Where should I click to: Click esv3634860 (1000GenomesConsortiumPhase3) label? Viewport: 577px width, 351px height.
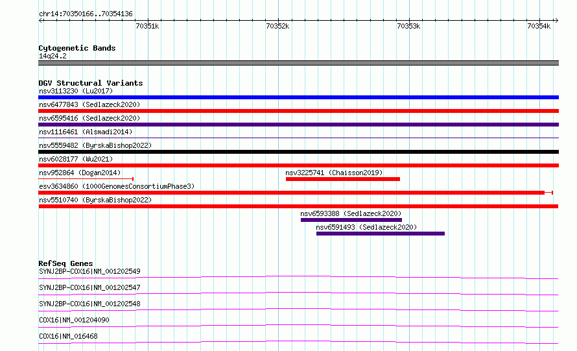pyautogui.click(x=117, y=186)
